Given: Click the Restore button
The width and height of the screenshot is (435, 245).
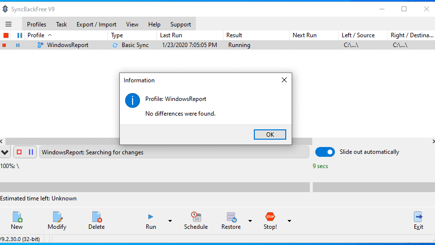Looking at the screenshot, I should (x=231, y=220).
